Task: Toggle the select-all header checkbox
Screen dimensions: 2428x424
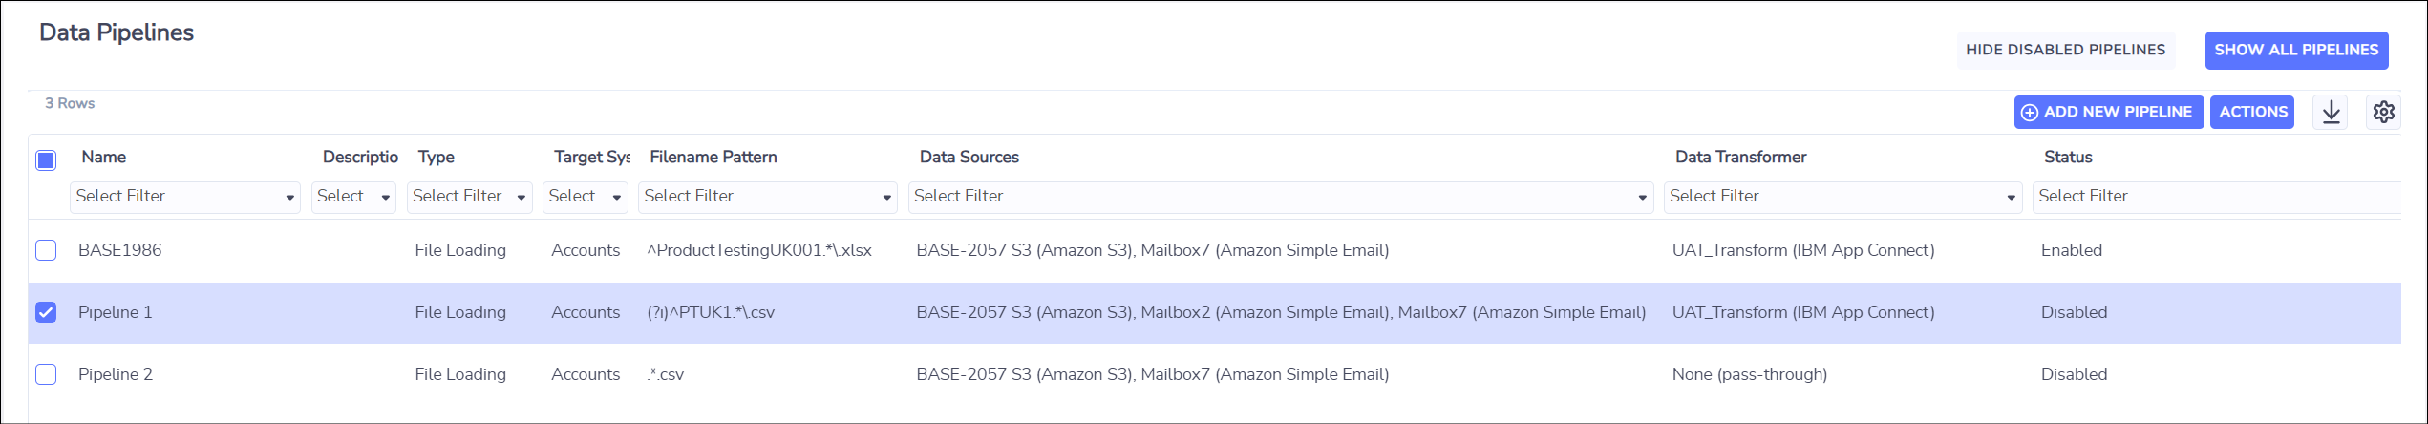Action: pos(46,160)
